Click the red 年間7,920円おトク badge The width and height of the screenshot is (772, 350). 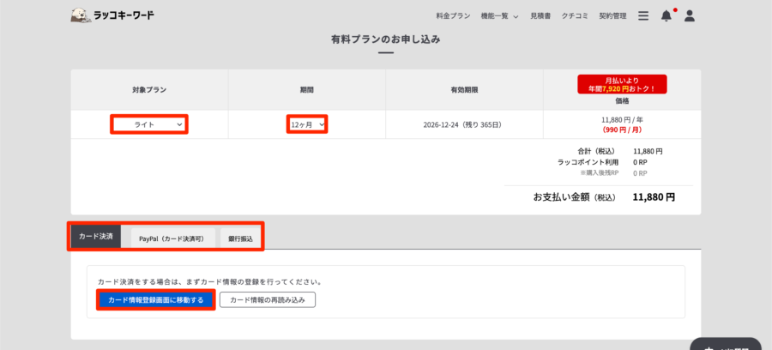coord(622,83)
